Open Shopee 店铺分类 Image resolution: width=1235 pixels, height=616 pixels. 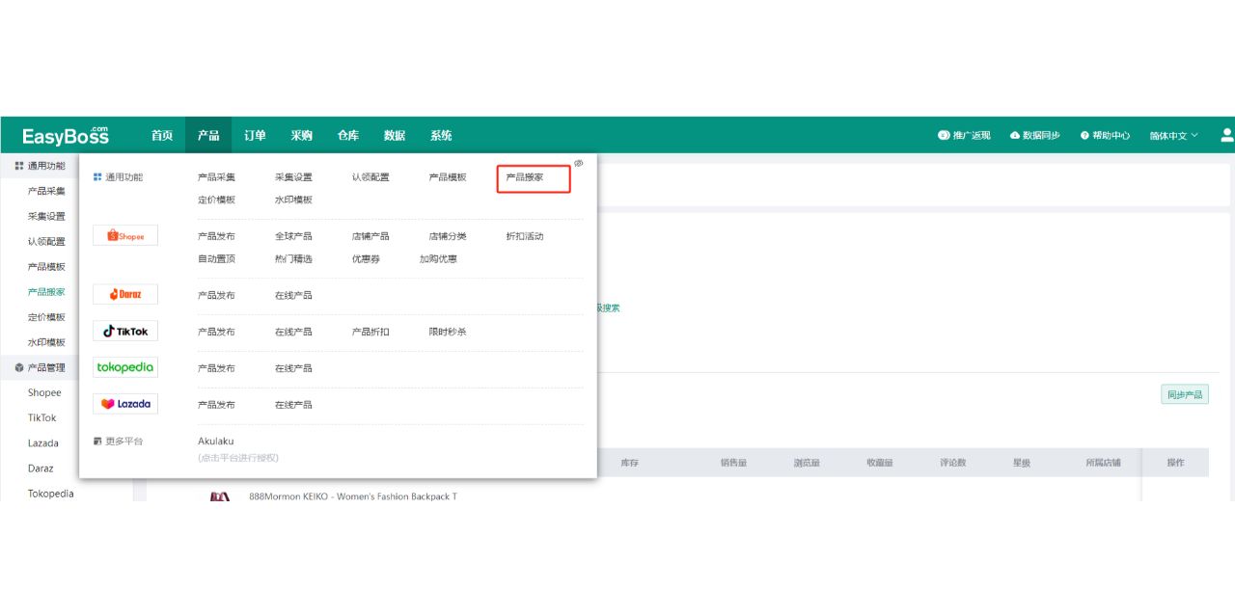(448, 236)
